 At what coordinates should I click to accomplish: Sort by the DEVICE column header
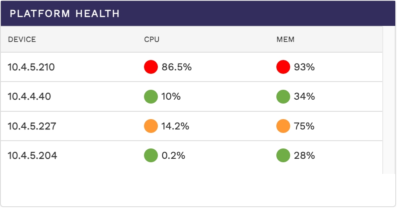click(22, 40)
